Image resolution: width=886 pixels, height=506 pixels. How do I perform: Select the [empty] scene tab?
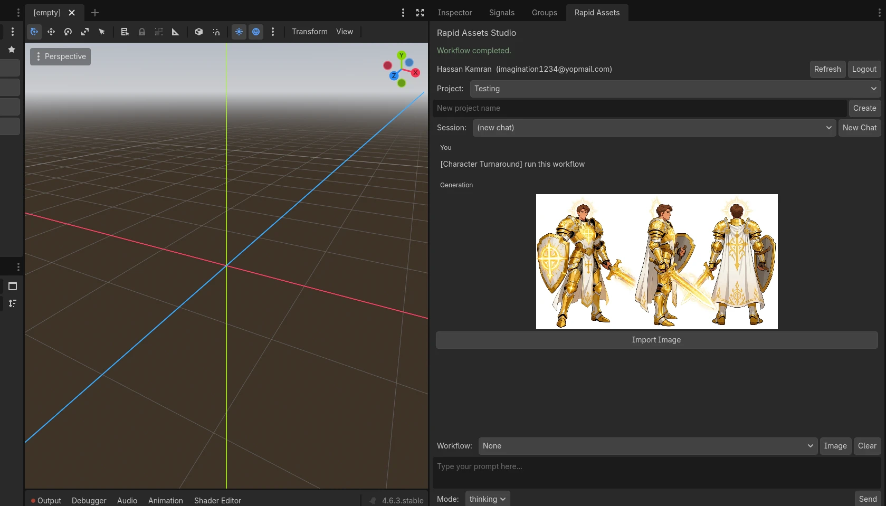47,13
